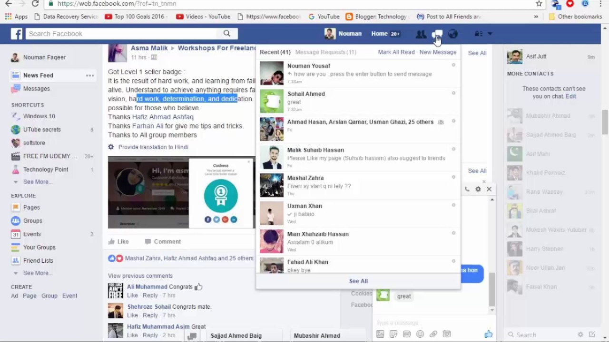Open the Windows 10 shortcut
This screenshot has width=609, height=342.
(39, 116)
